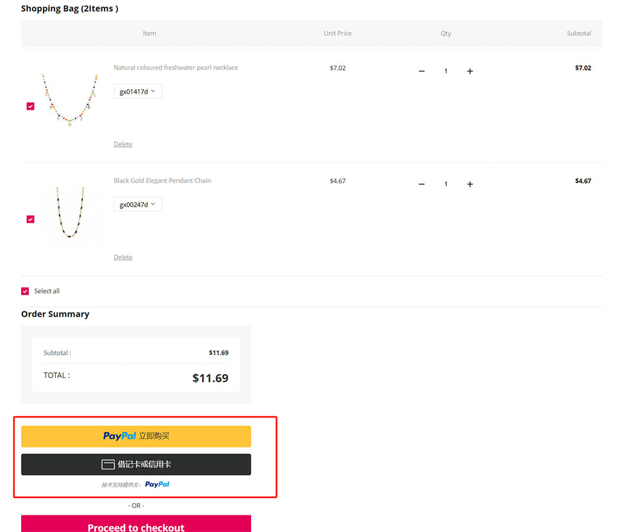The height and width of the screenshot is (532, 642).
Task: View the colourful pearl necklace thumbnail
Action: click(70, 99)
